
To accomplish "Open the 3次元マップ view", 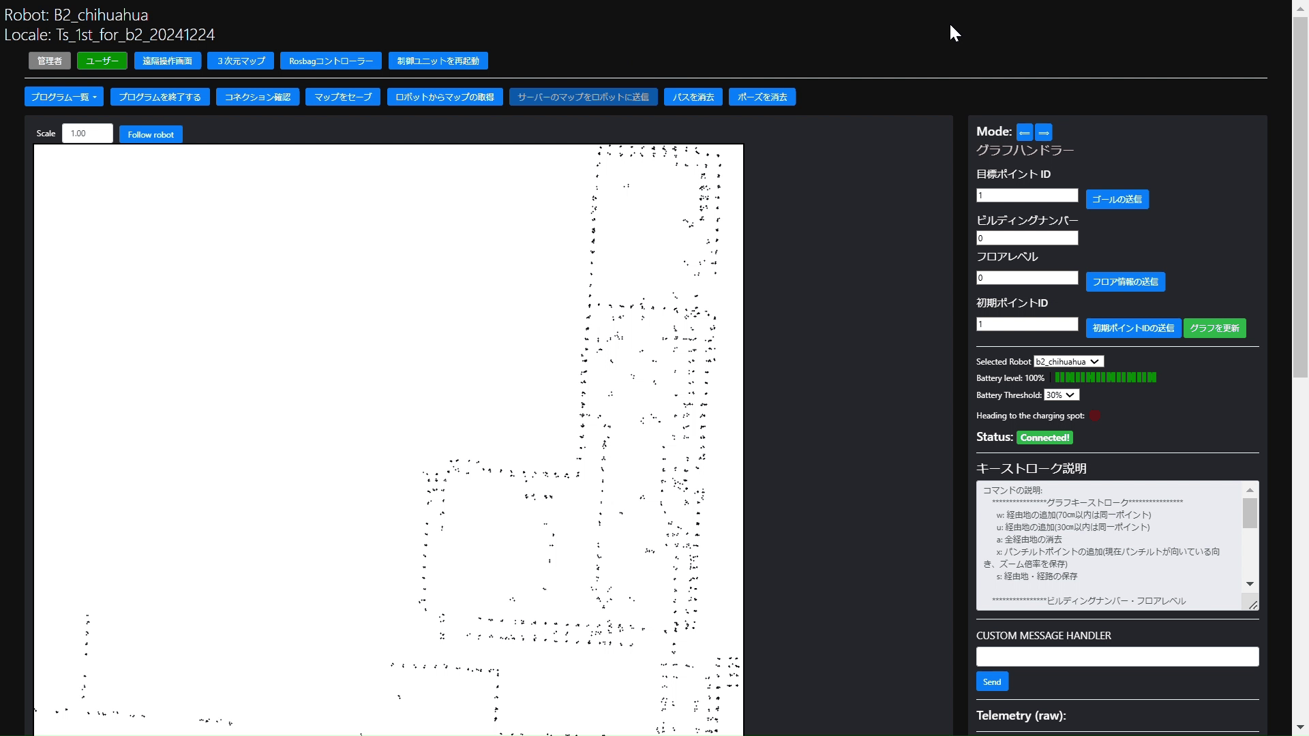I will (241, 61).
